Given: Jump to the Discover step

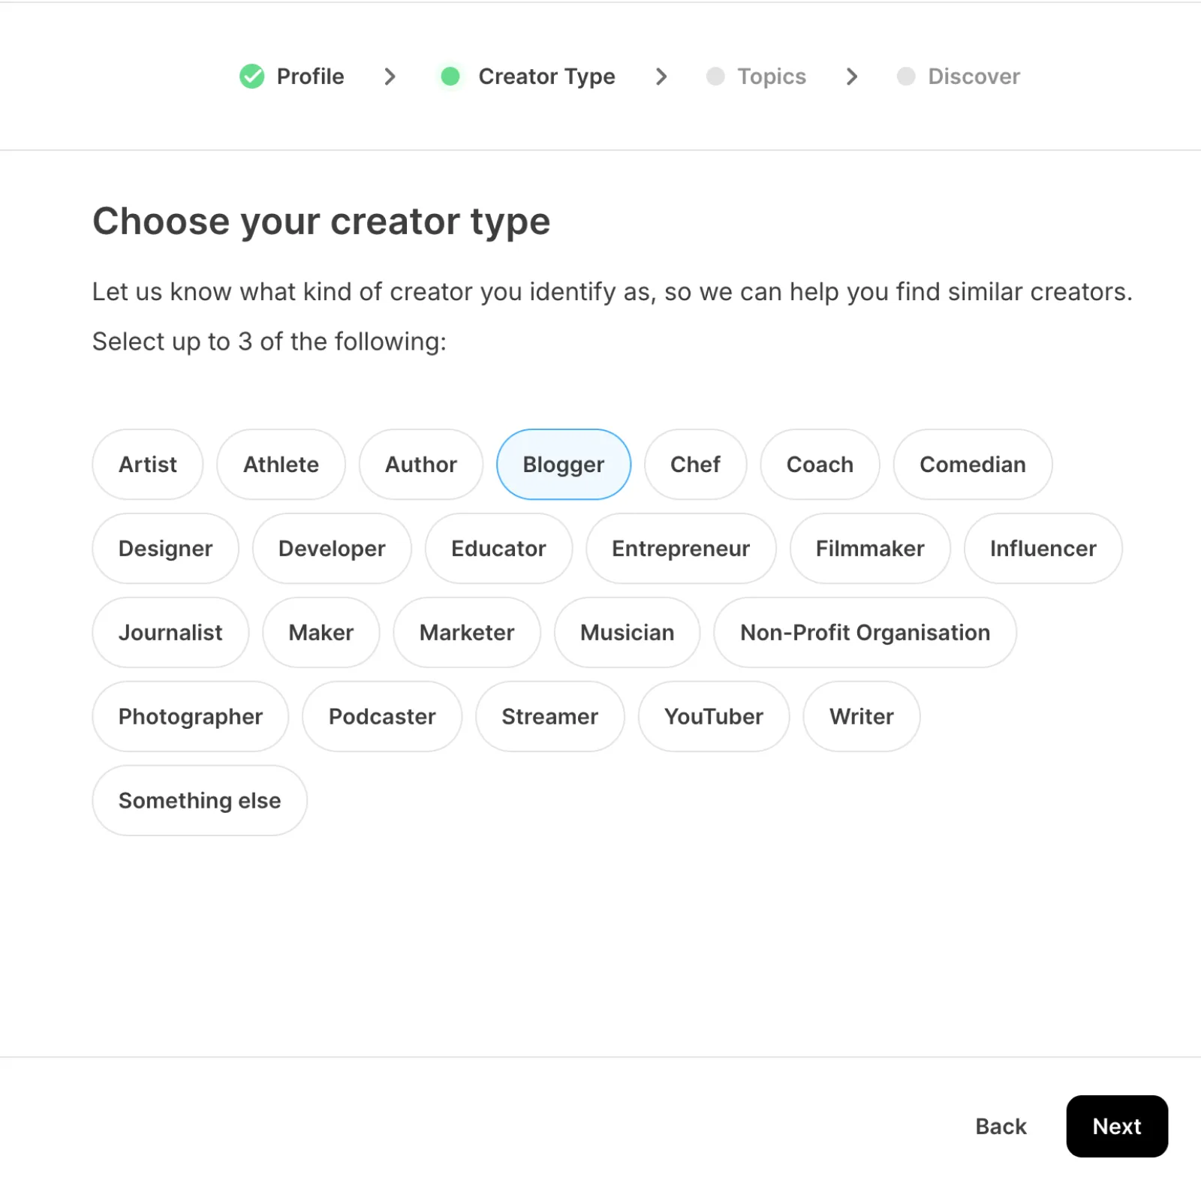Looking at the screenshot, I should (974, 77).
